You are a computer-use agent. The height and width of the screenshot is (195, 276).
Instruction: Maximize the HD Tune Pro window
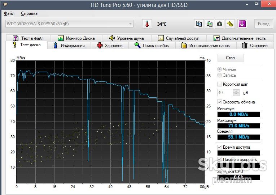tap(256, 4)
